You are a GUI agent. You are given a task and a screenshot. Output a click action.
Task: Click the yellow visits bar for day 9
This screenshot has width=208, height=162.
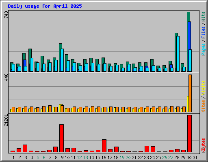tap(61, 108)
